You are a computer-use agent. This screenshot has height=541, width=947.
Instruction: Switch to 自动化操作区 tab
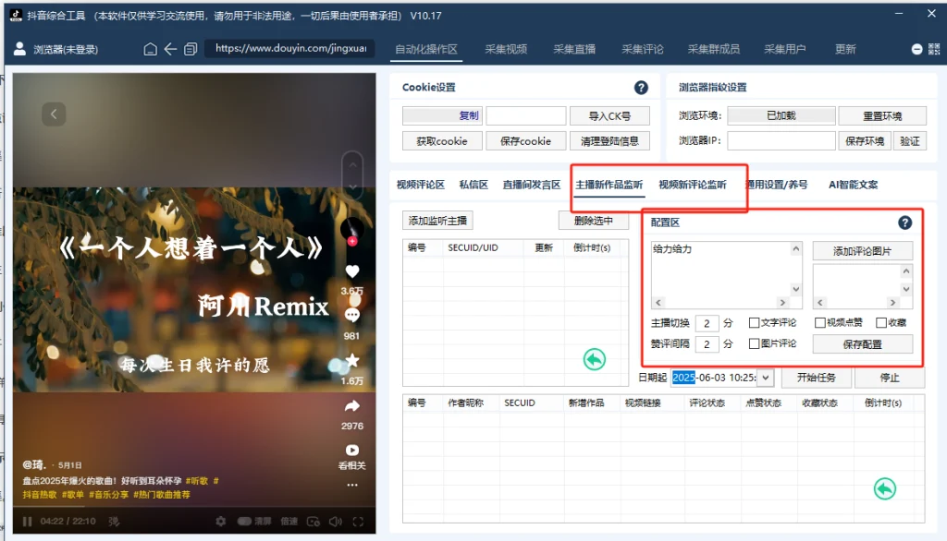(x=425, y=49)
